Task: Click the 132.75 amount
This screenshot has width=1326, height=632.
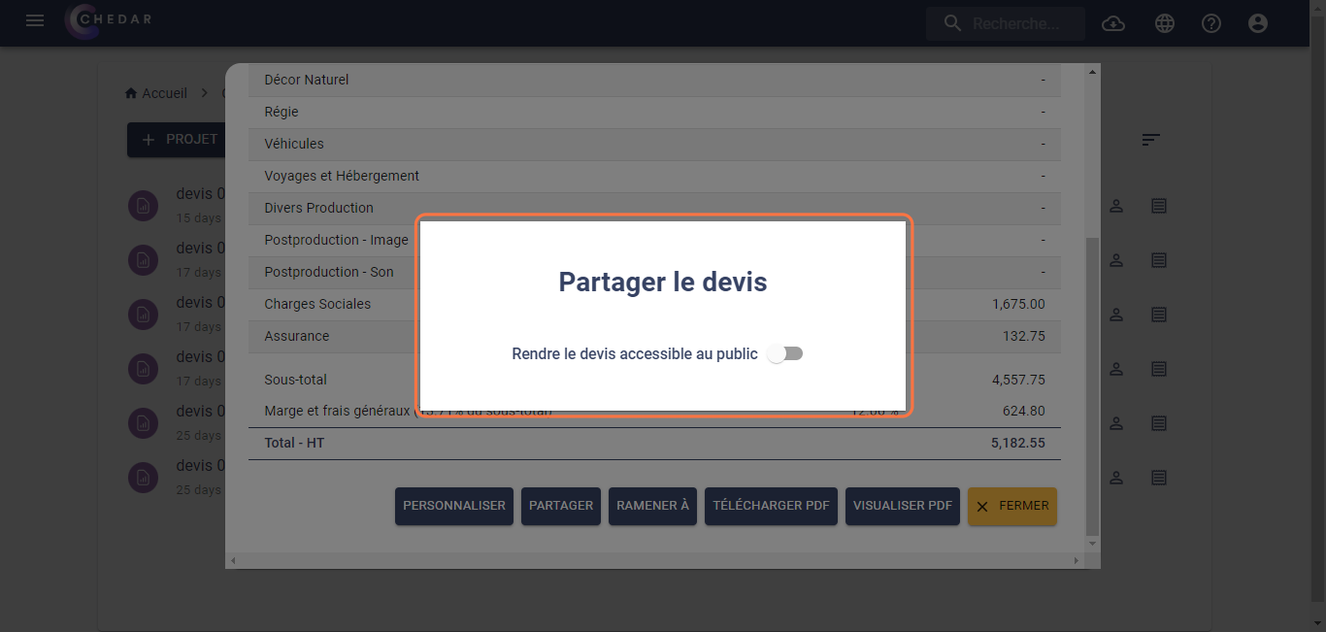Action: pyautogui.click(x=1024, y=336)
